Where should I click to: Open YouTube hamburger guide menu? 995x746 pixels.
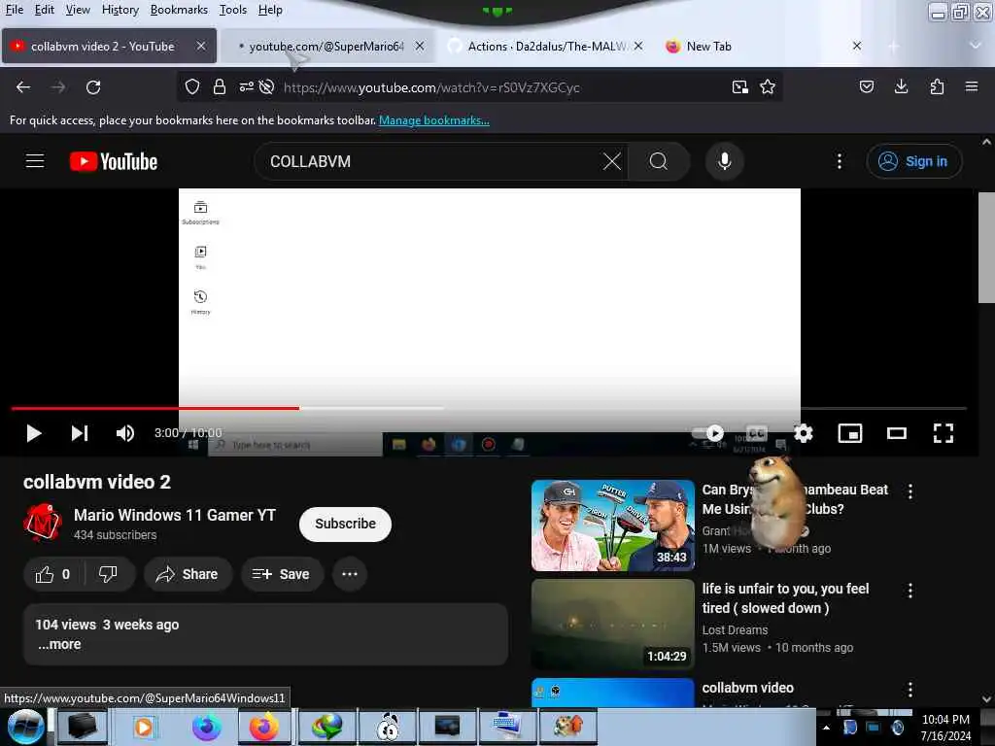point(35,161)
